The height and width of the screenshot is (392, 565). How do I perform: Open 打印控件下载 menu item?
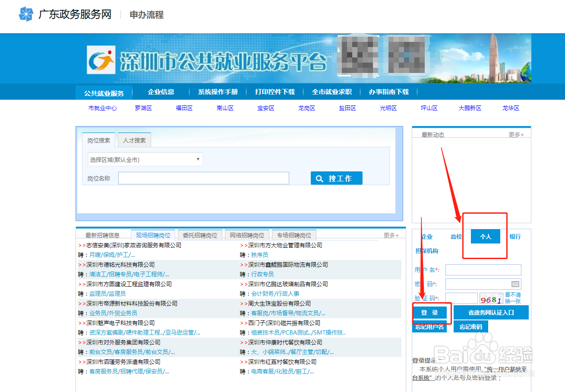tap(275, 92)
